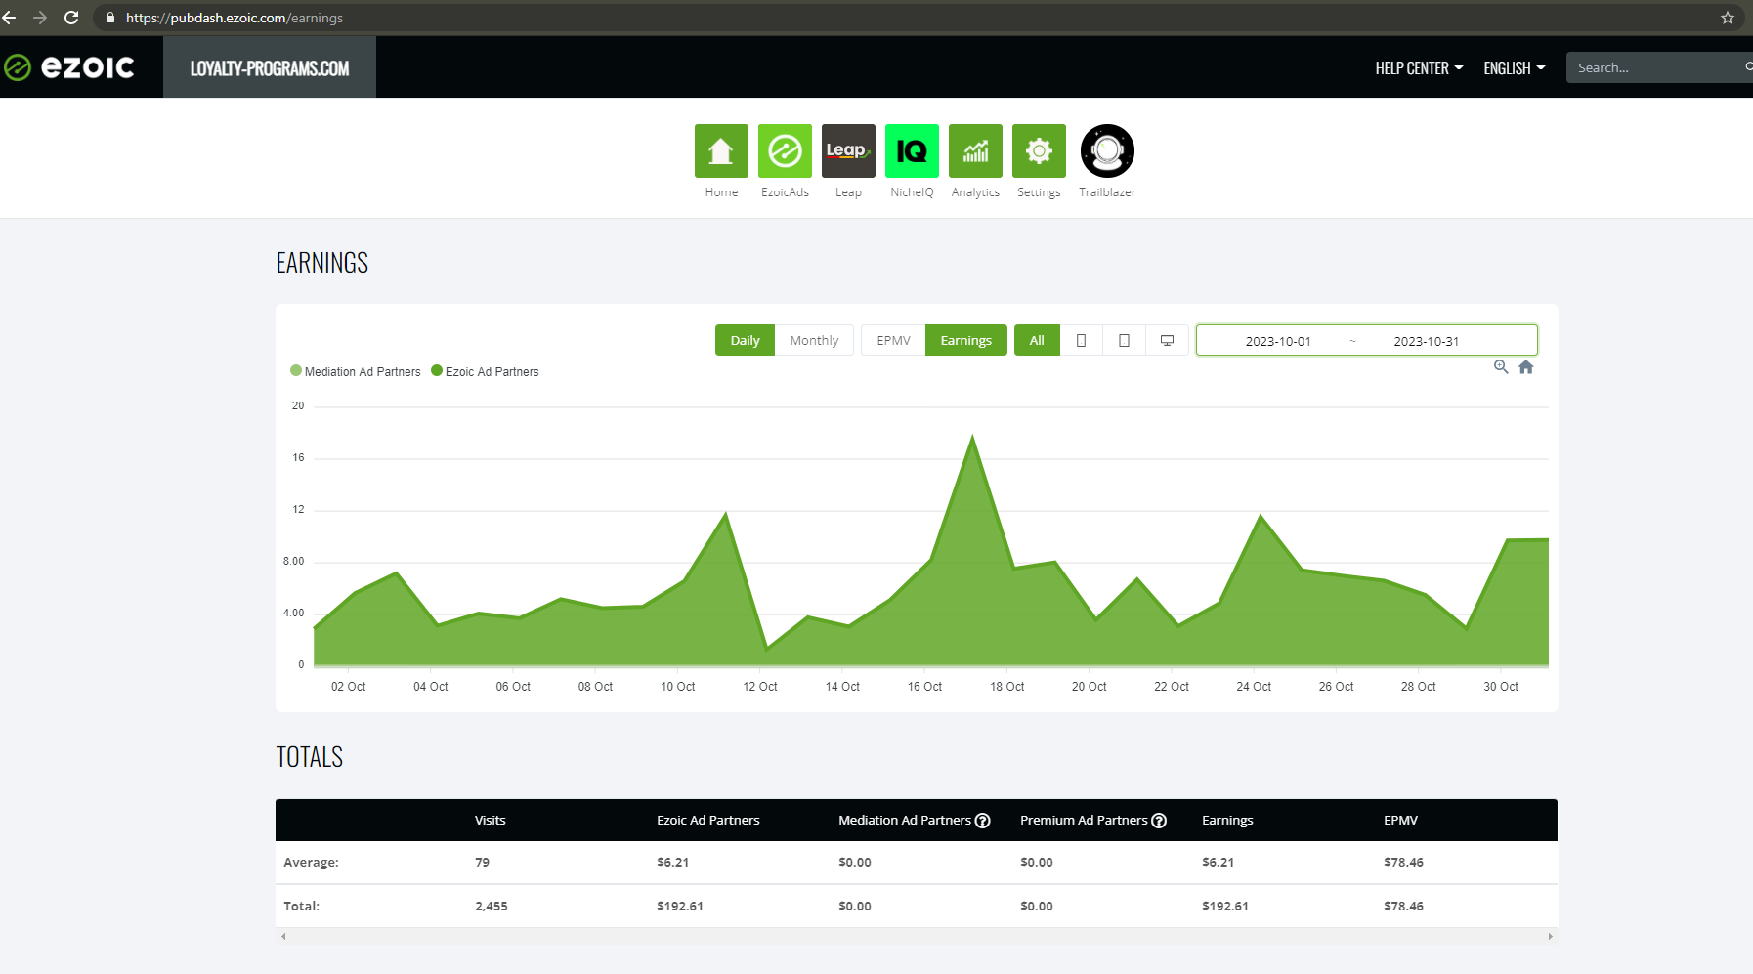Click the chart peak near 17 Oct
1753x974 pixels.
(x=972, y=437)
